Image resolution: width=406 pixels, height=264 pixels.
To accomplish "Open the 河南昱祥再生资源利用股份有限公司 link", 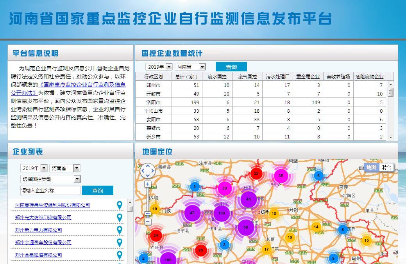I will pos(53,205).
